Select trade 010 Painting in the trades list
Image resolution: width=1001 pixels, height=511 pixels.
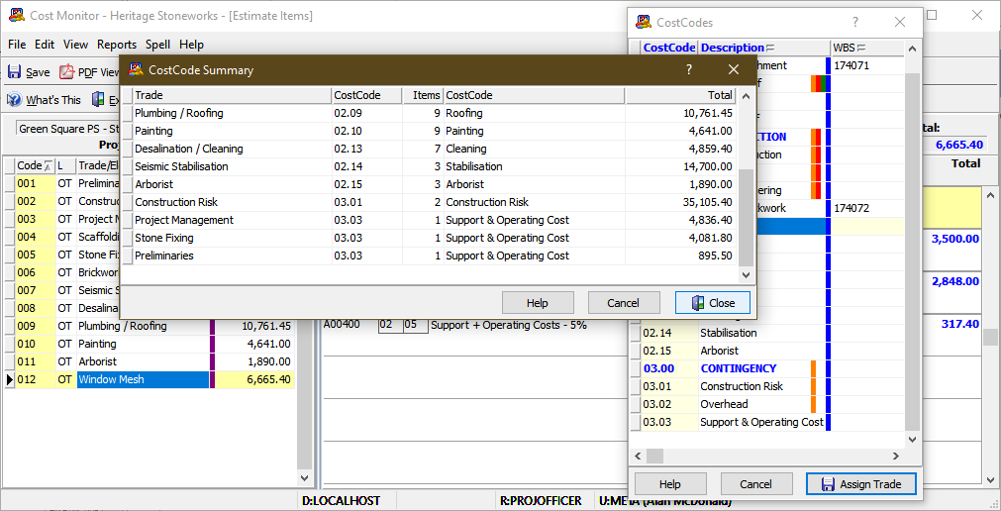[150, 344]
